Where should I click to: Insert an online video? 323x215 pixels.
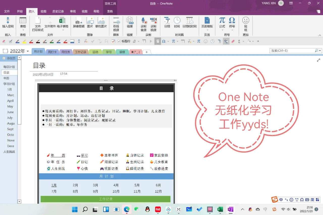click(x=116, y=24)
